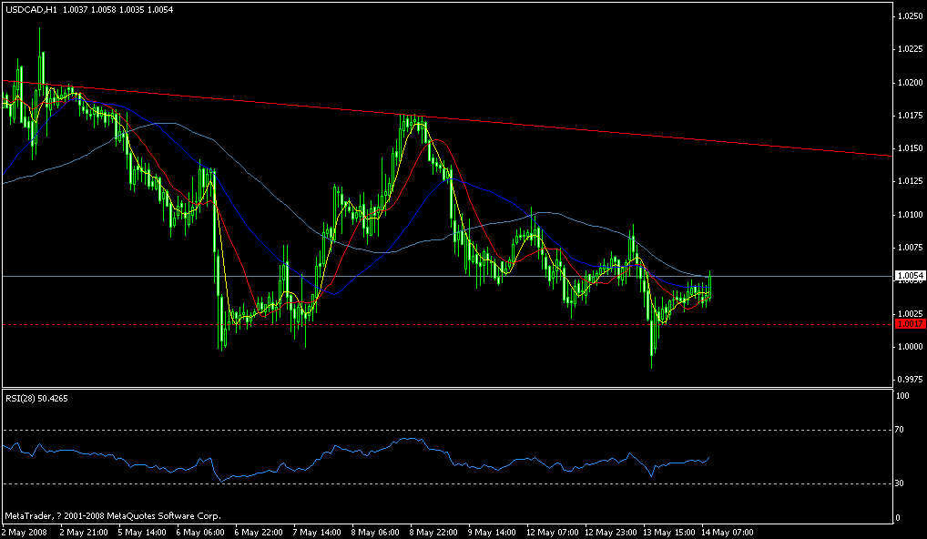Click the 1.0017 red price marker
The image size is (927, 539).
pos(908,323)
